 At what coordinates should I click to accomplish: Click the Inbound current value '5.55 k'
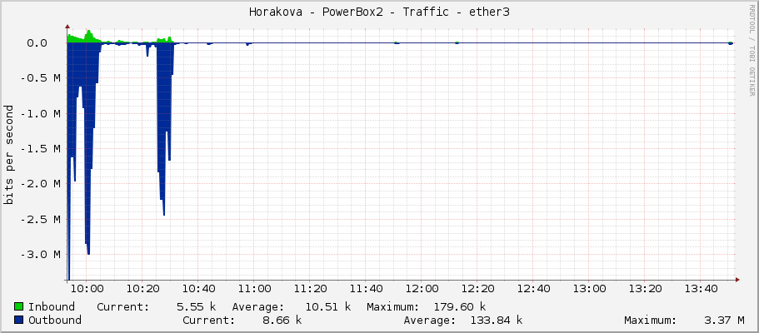[x=196, y=307]
